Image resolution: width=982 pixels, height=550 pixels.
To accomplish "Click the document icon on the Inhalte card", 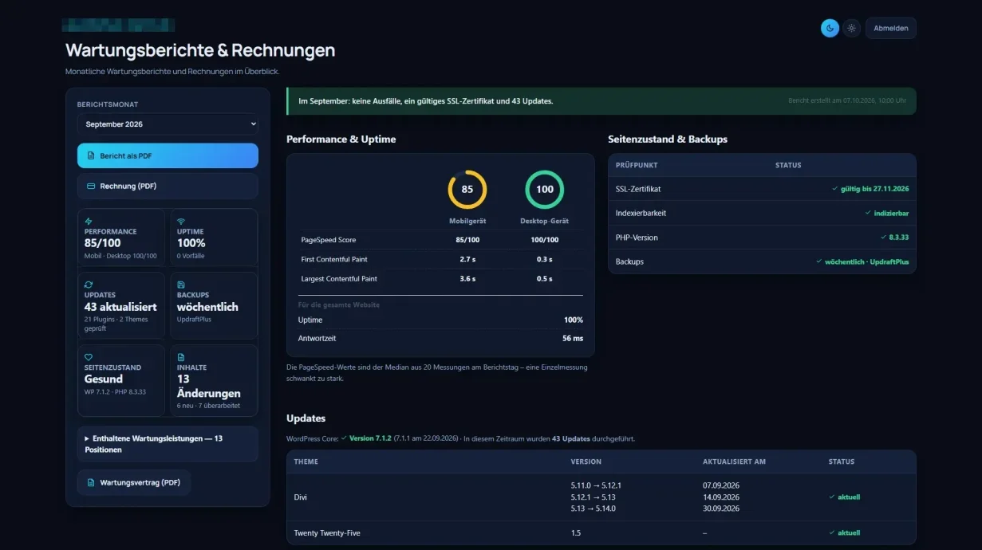I will (x=181, y=357).
